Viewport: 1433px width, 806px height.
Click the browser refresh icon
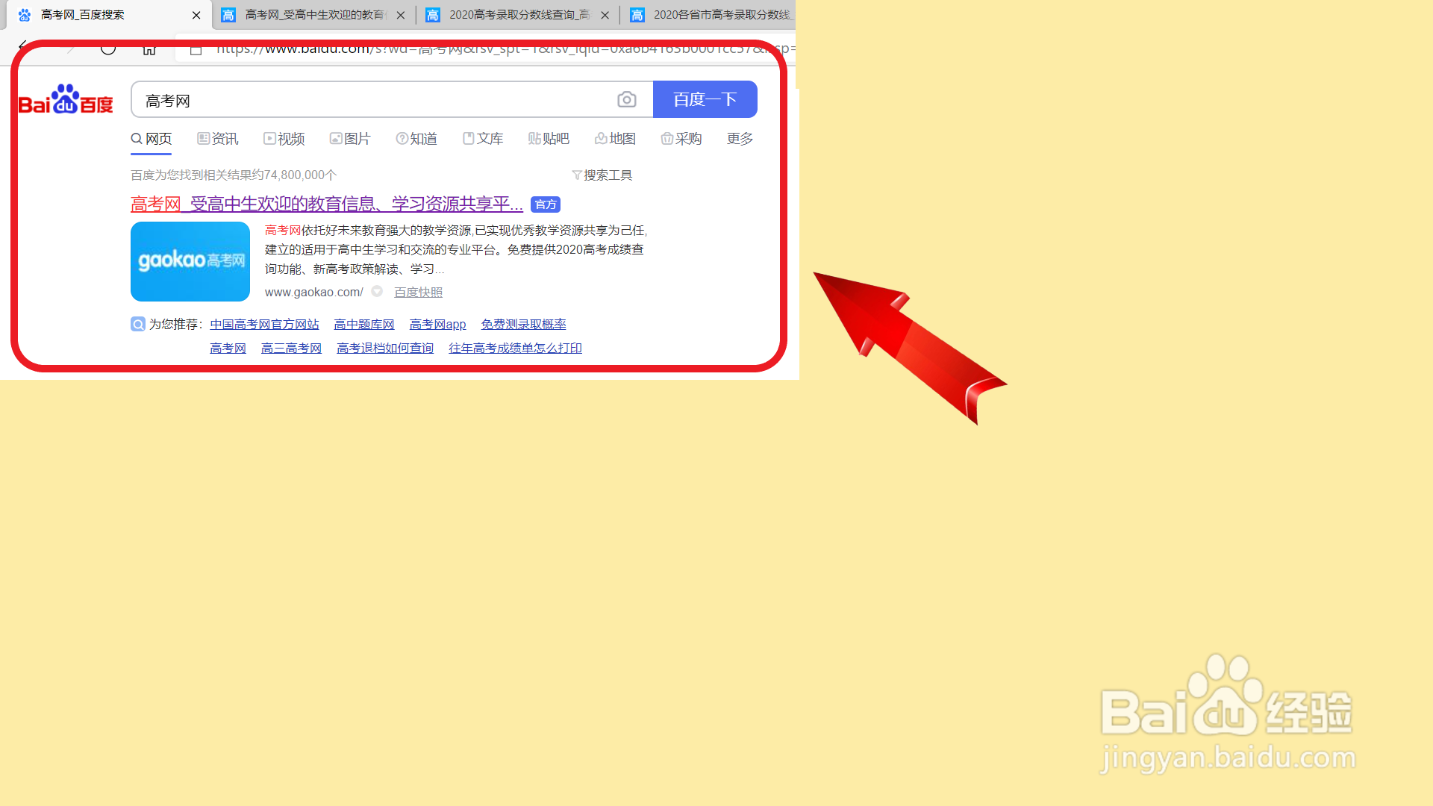tap(108, 48)
